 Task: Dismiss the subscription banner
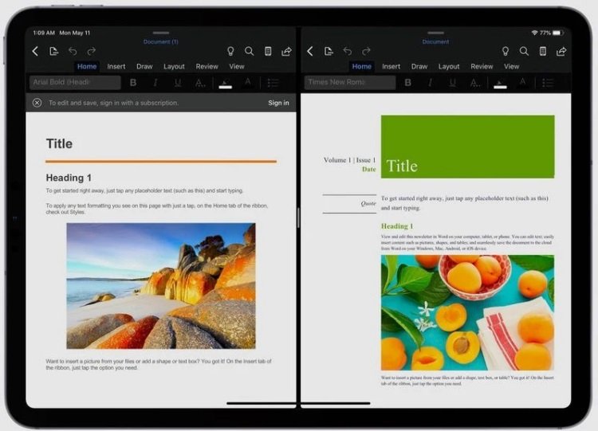point(37,103)
